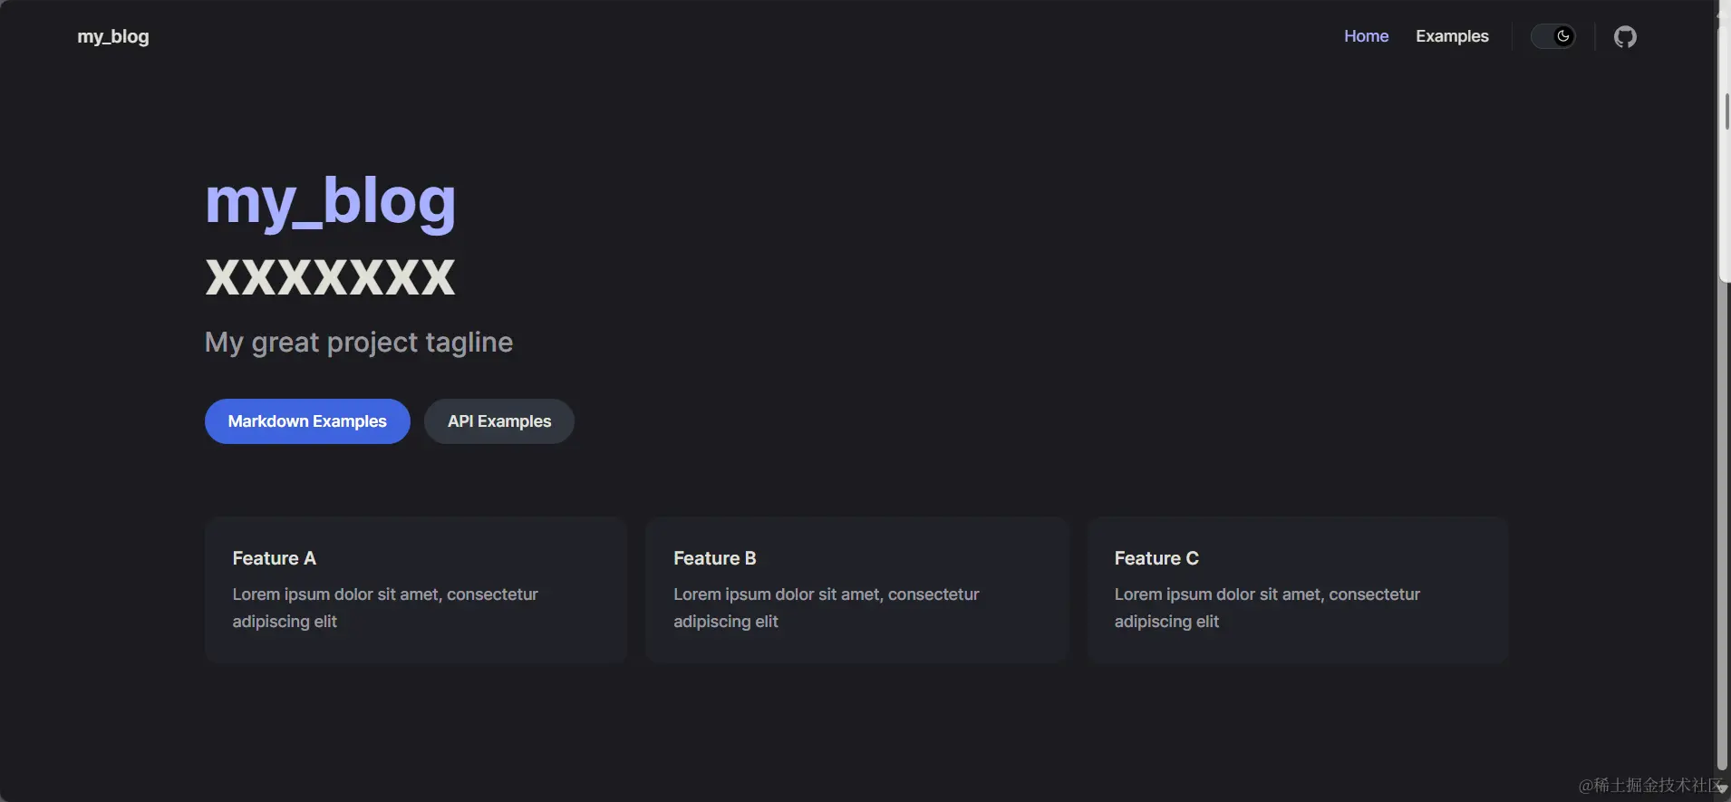Click the XXXXXXX hero text line

click(330, 276)
